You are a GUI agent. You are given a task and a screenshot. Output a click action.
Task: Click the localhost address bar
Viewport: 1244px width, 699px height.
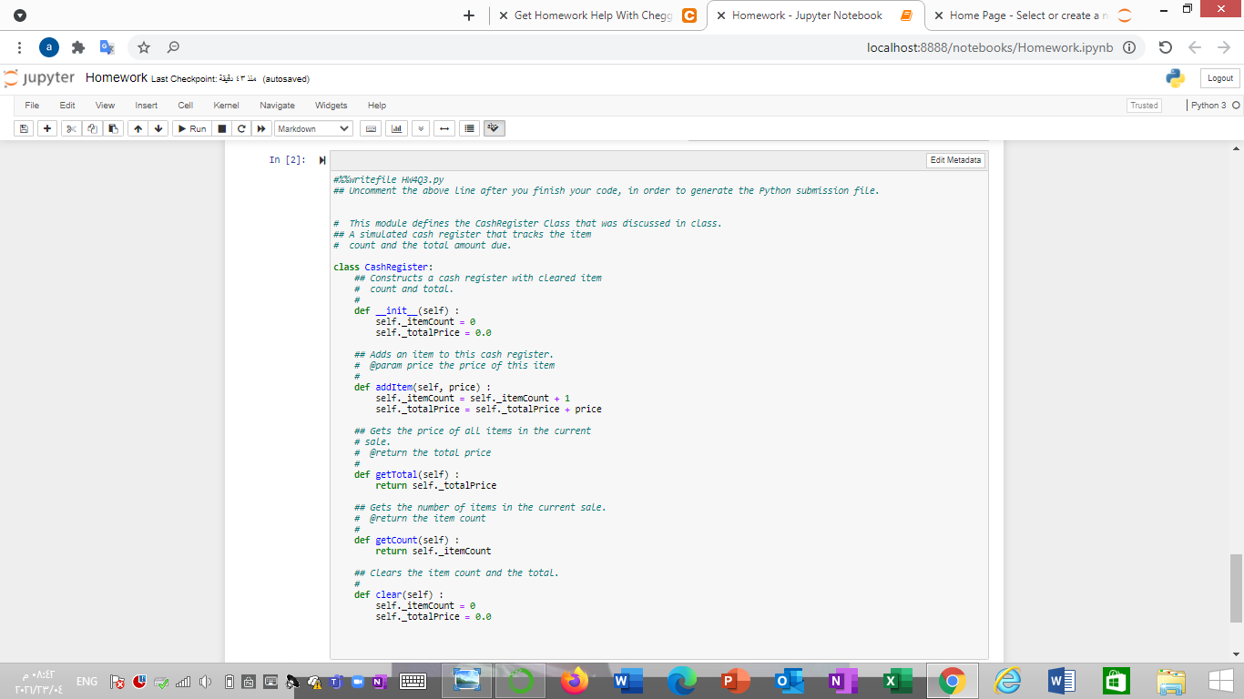coord(990,47)
